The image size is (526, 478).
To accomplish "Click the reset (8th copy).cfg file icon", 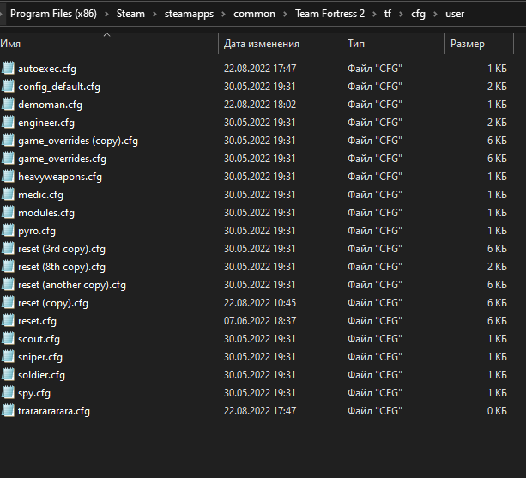I will 8,267.
